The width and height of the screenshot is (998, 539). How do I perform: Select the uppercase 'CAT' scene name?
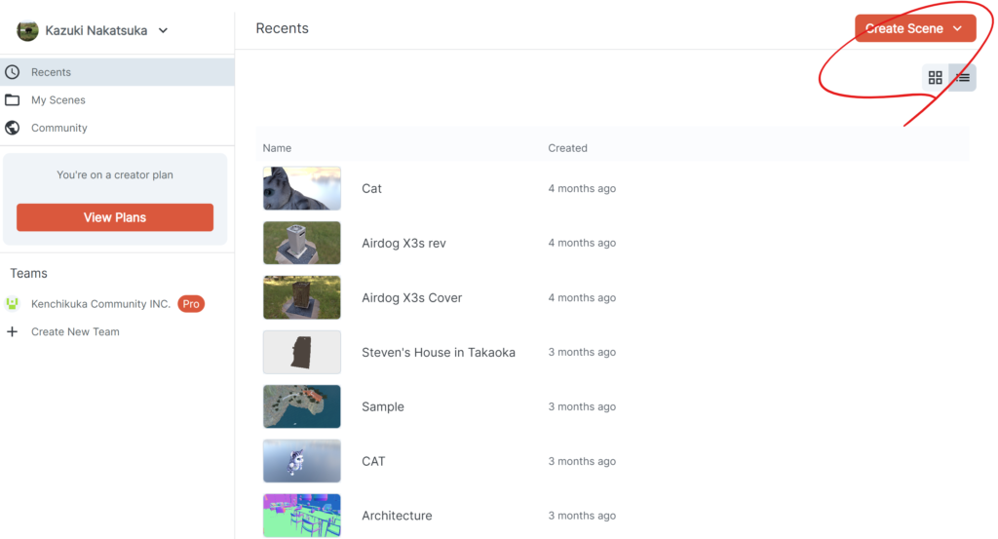(373, 461)
